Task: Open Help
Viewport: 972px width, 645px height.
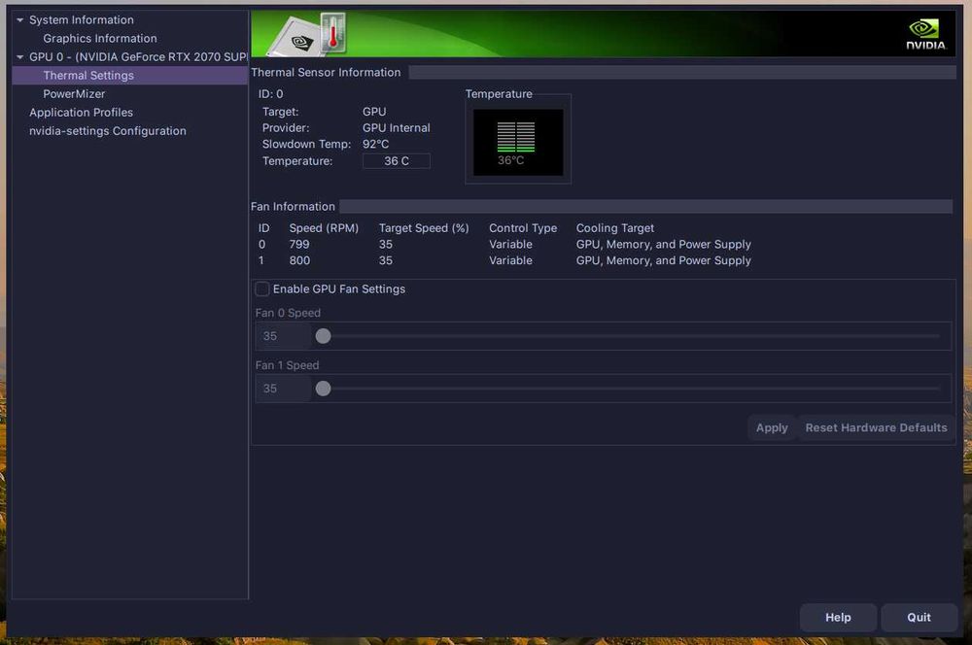Action: 838,617
